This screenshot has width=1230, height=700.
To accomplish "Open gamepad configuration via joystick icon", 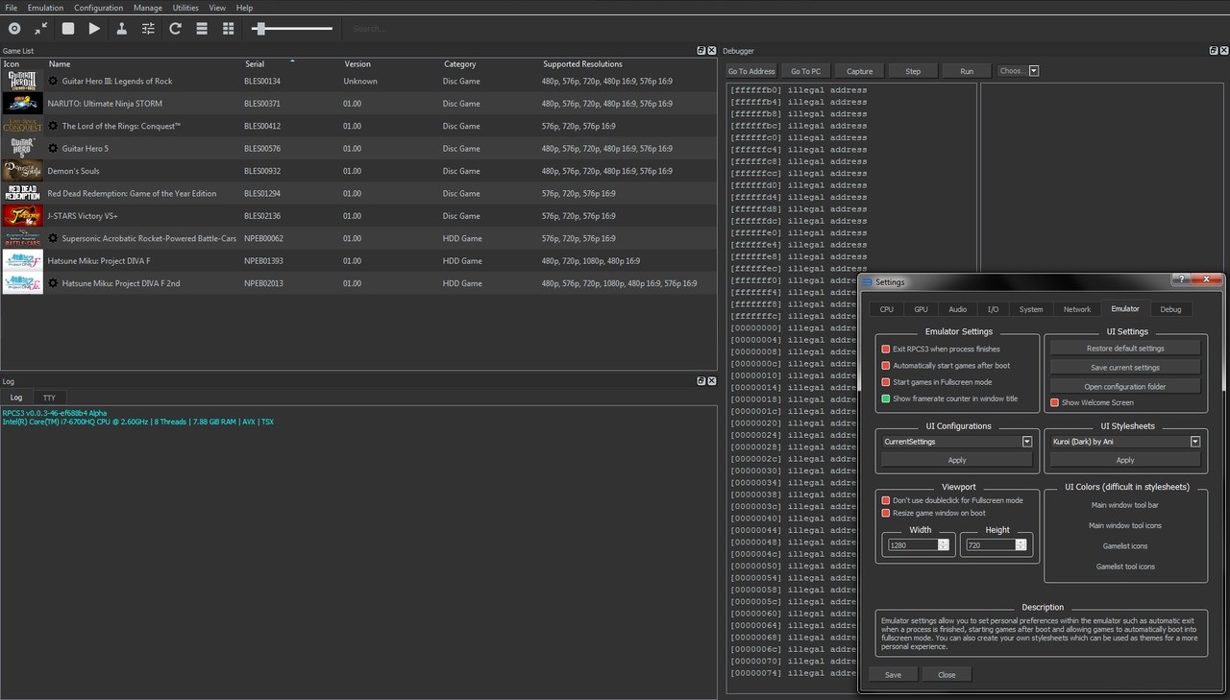I will 121,29.
